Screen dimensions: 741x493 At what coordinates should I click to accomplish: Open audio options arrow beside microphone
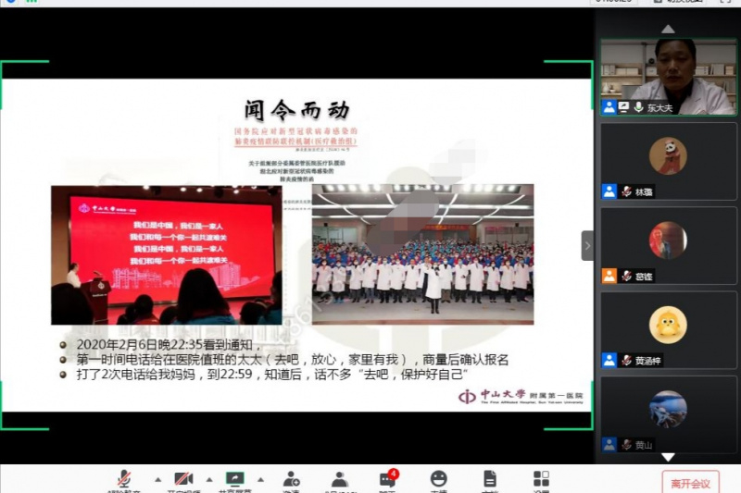pyautogui.click(x=157, y=480)
